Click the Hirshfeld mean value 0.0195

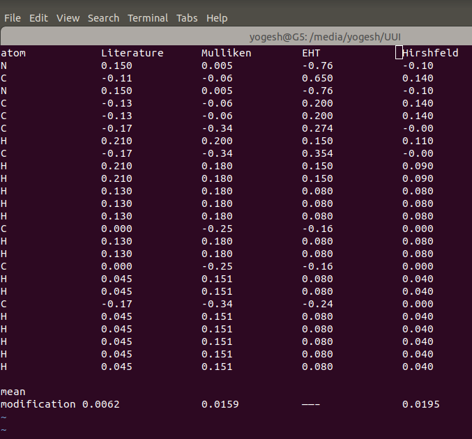pyautogui.click(x=420, y=404)
